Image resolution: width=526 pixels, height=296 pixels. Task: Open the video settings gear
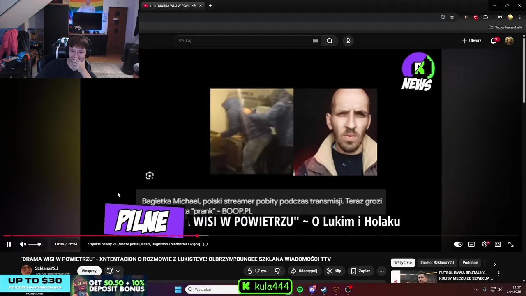coord(485,244)
